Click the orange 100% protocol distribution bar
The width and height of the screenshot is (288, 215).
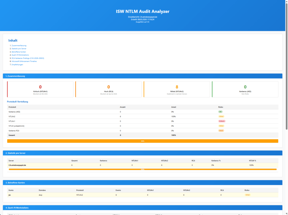(142, 141)
